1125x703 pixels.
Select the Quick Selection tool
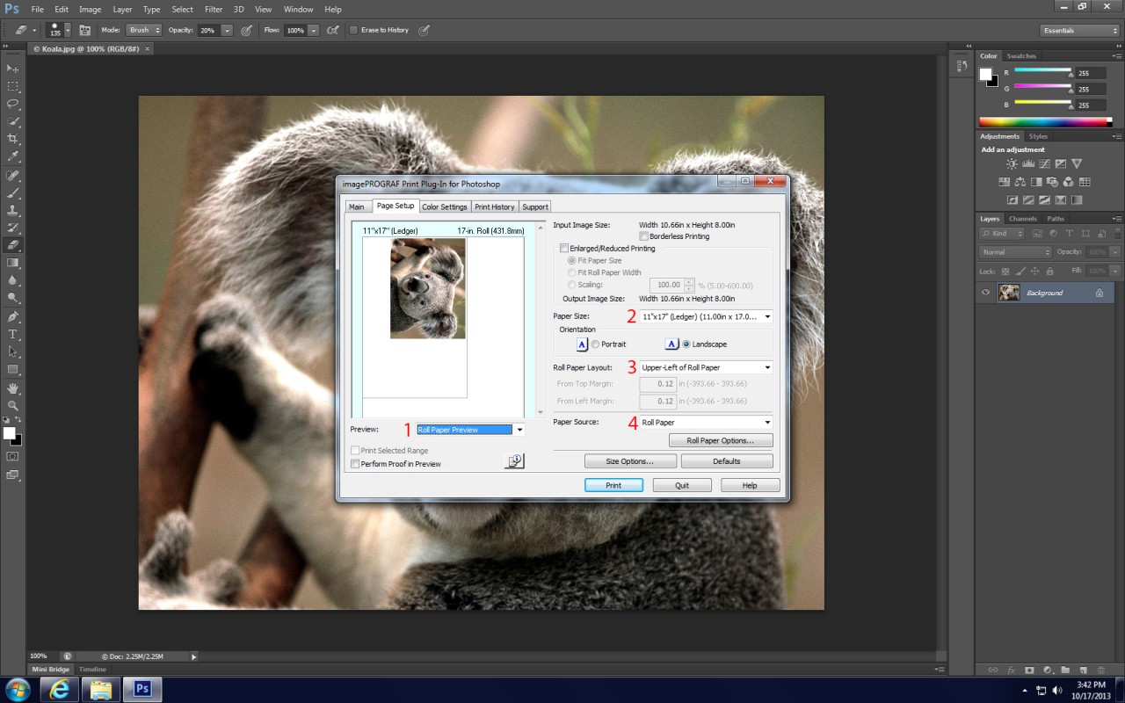(13, 121)
